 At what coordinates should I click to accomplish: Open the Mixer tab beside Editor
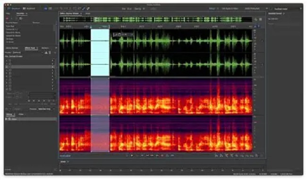(x=88, y=14)
